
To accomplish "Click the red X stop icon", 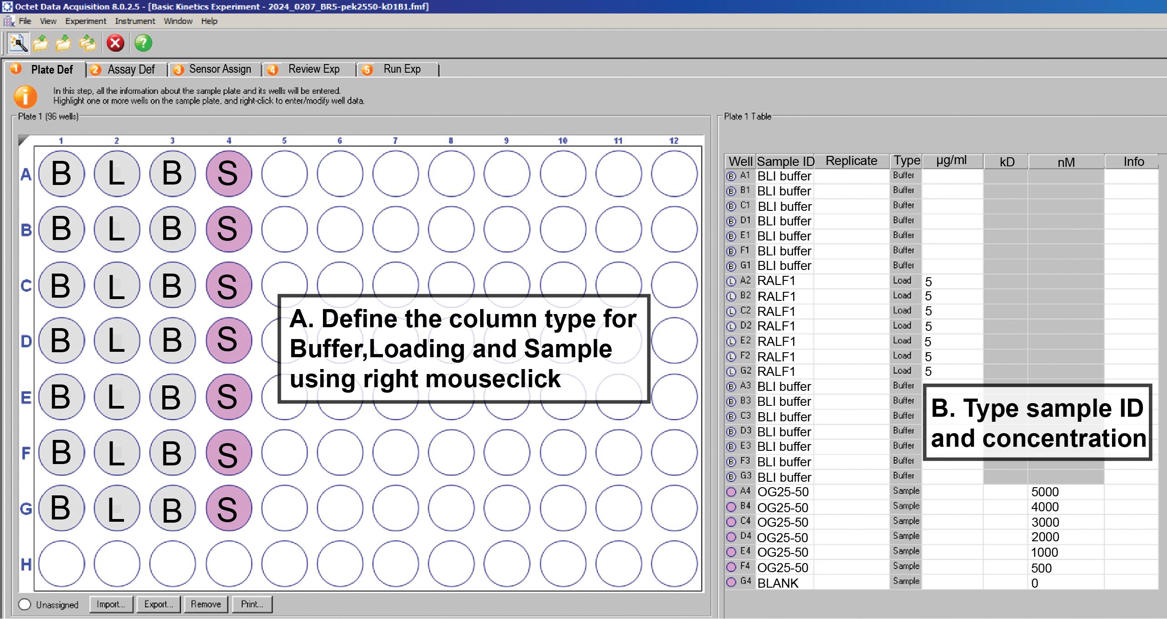I will (115, 43).
